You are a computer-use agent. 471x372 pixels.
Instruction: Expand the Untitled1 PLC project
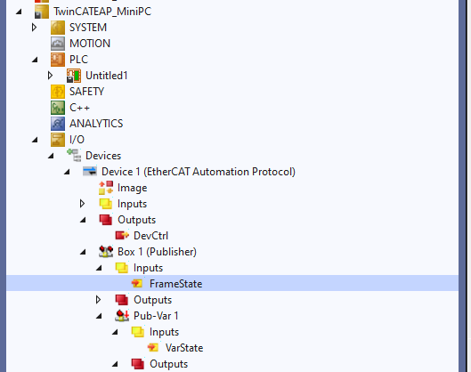(50, 76)
